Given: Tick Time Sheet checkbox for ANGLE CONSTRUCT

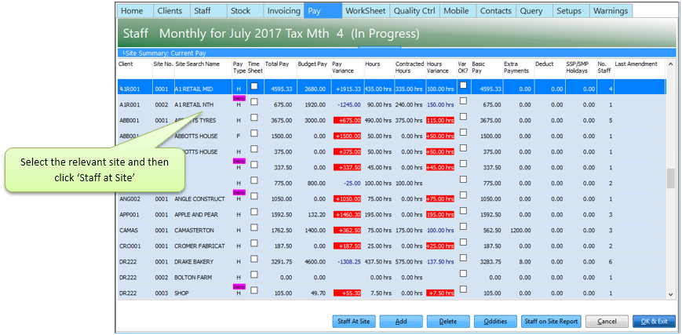Looking at the screenshot, I should pyautogui.click(x=254, y=196).
